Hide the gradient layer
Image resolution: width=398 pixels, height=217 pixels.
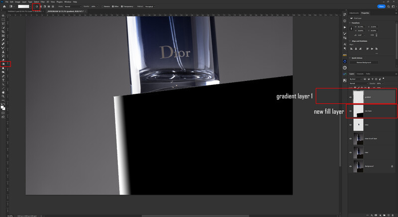click(x=351, y=97)
